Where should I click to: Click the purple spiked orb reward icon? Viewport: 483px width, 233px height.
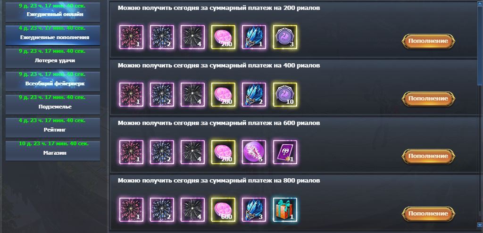(254, 152)
